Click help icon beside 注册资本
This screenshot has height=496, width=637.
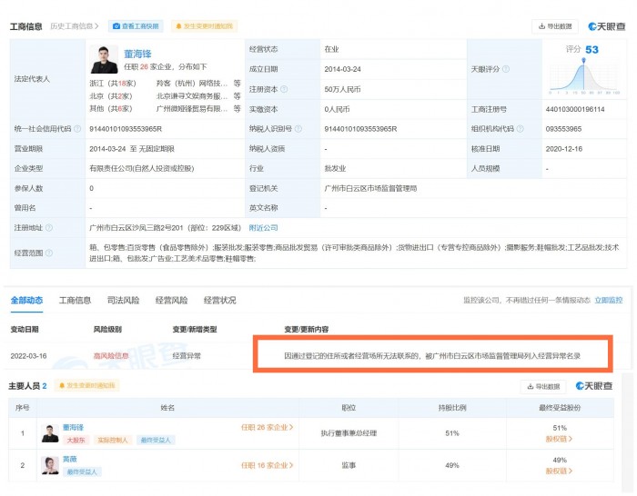(x=284, y=89)
